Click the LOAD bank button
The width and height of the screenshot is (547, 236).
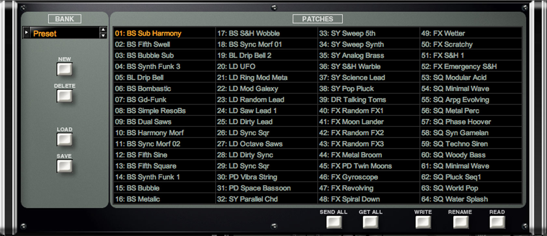(x=64, y=140)
